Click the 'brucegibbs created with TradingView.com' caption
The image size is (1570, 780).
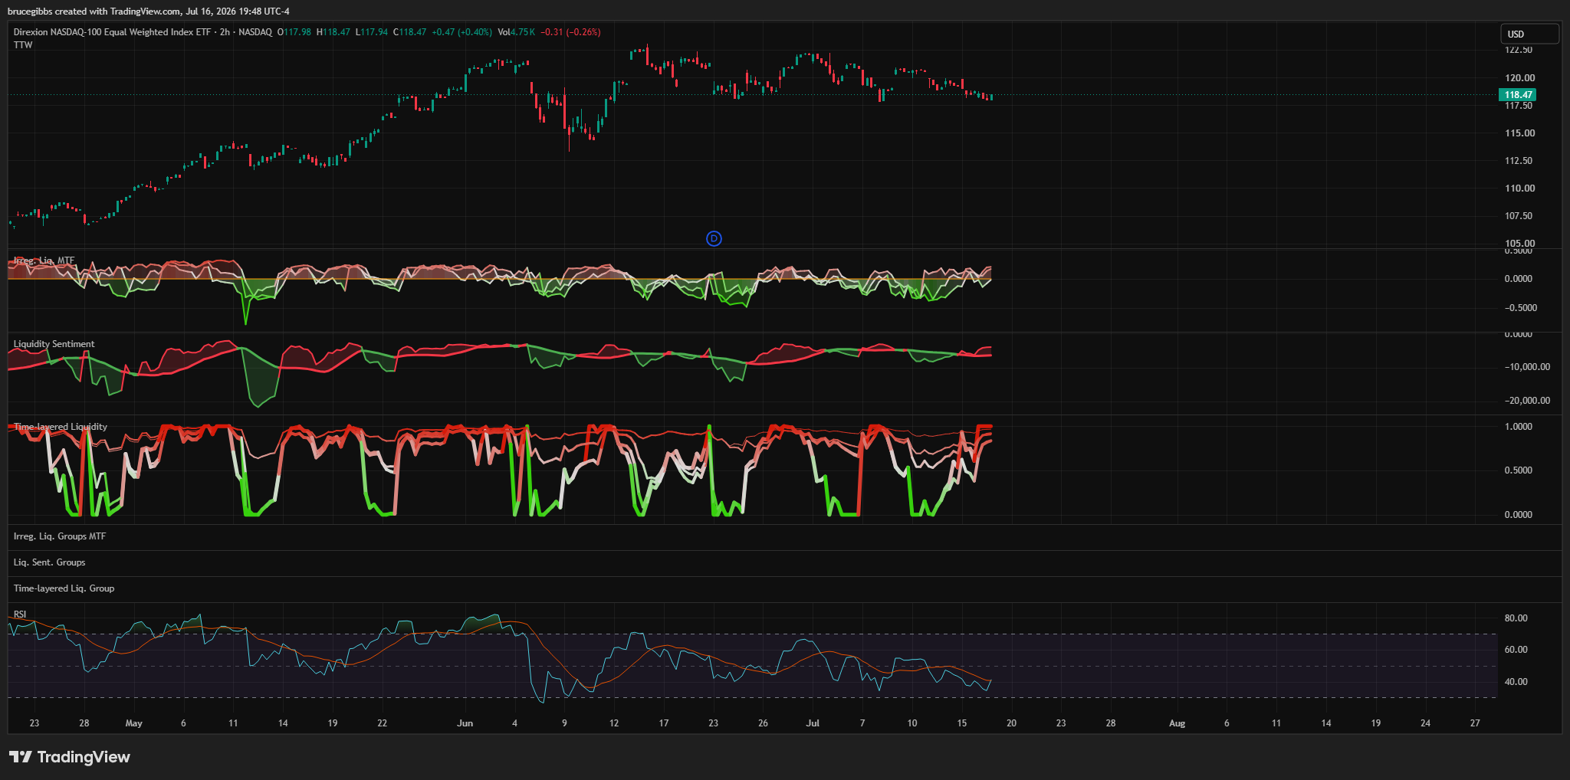point(94,11)
